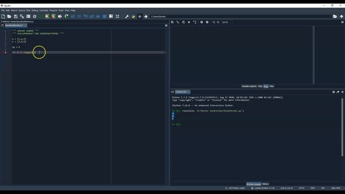345x194 pixels.
Task: Run the current cell
Action: click(47, 16)
